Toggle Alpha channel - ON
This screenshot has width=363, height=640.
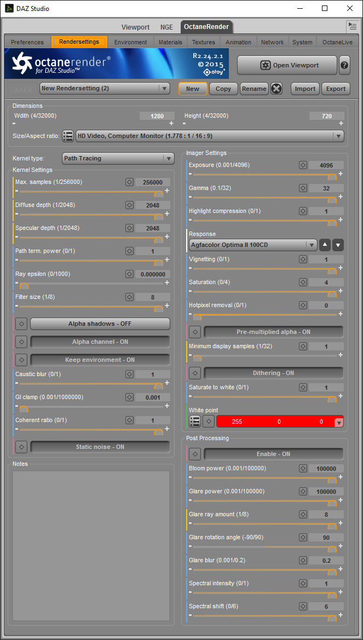pos(100,342)
